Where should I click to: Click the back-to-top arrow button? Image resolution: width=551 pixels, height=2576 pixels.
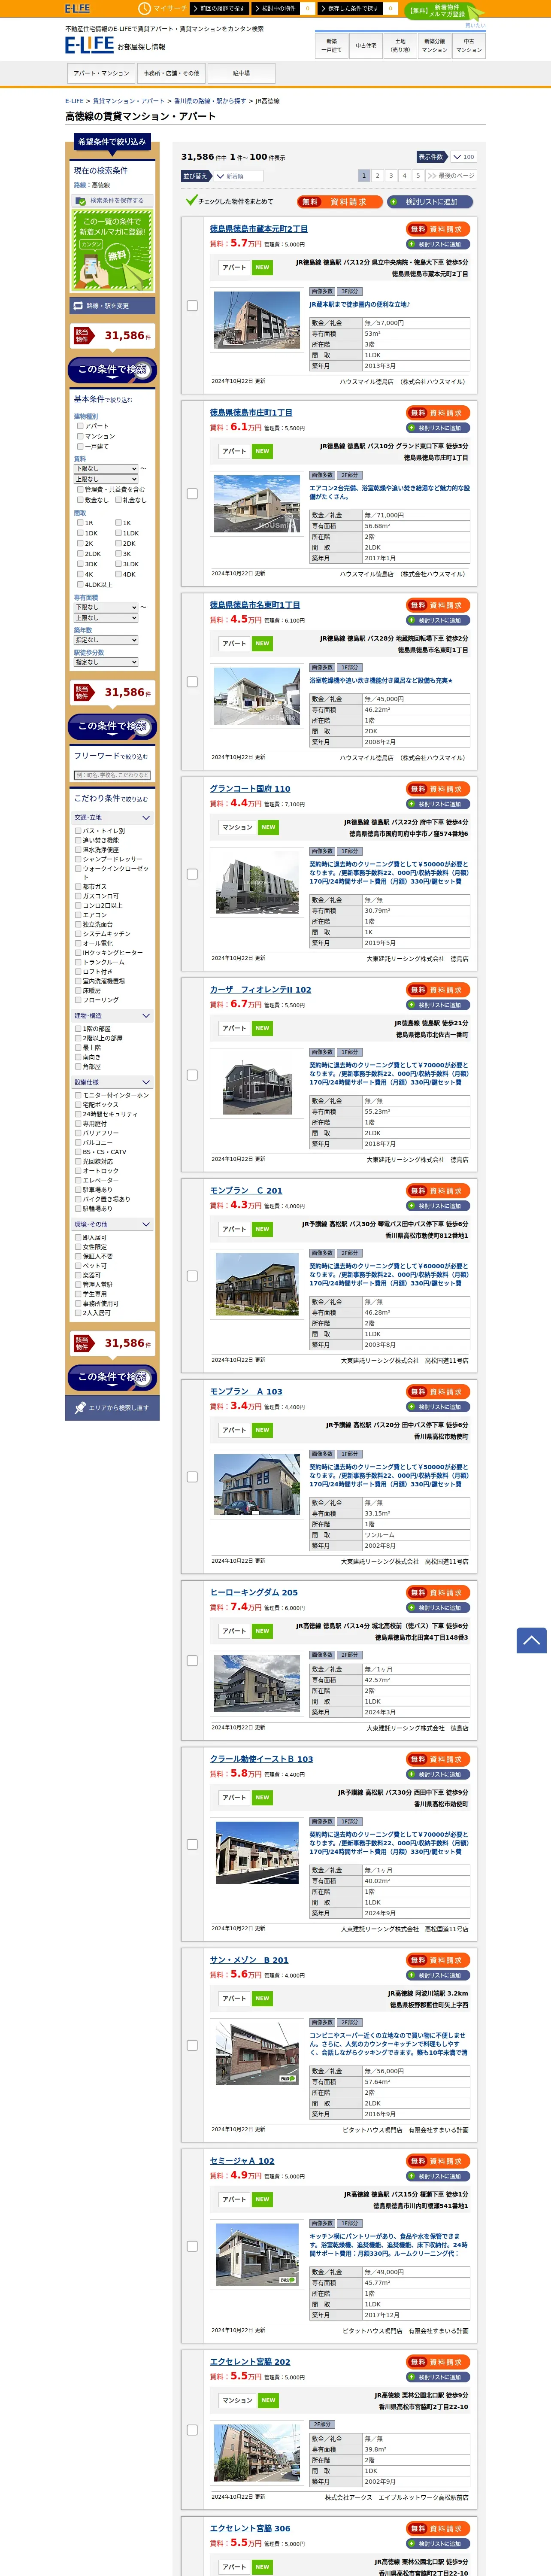click(x=531, y=1640)
